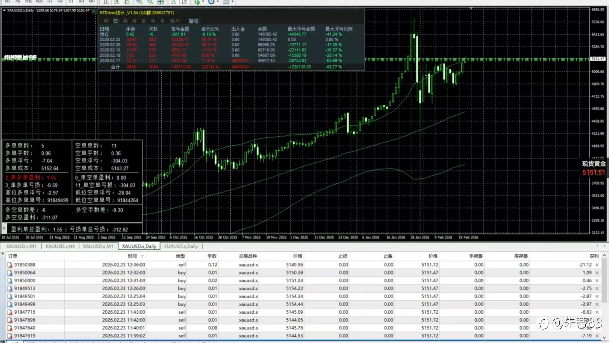Click the 路径 button in MTDriver panel
609x343 pixels.
(x=194, y=21)
